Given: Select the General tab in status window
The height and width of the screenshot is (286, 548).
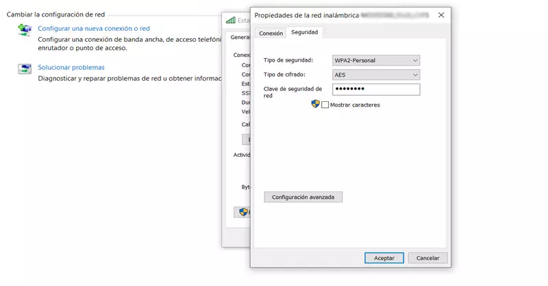Looking at the screenshot, I should (x=240, y=37).
